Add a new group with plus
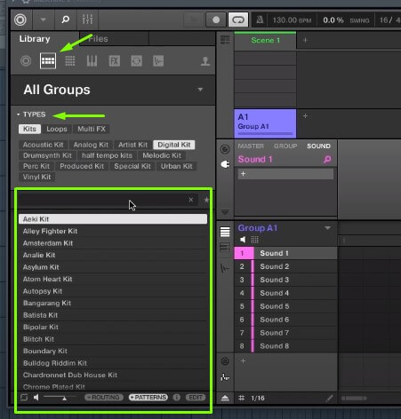 click(x=305, y=116)
